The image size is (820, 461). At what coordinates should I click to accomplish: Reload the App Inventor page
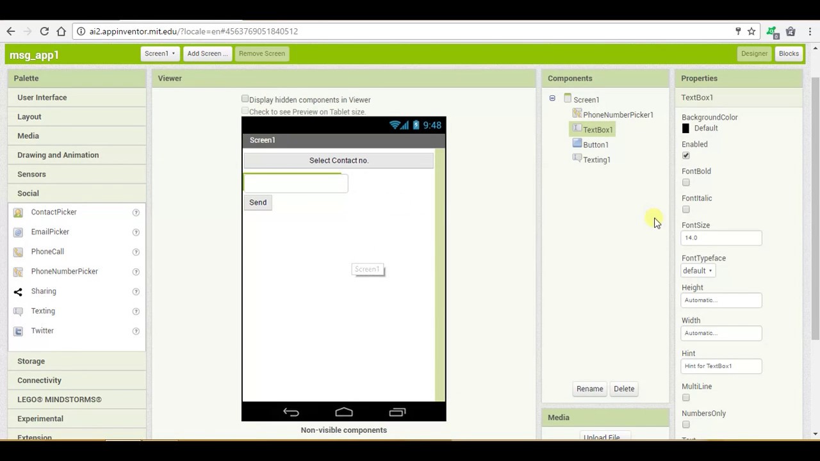[44, 31]
